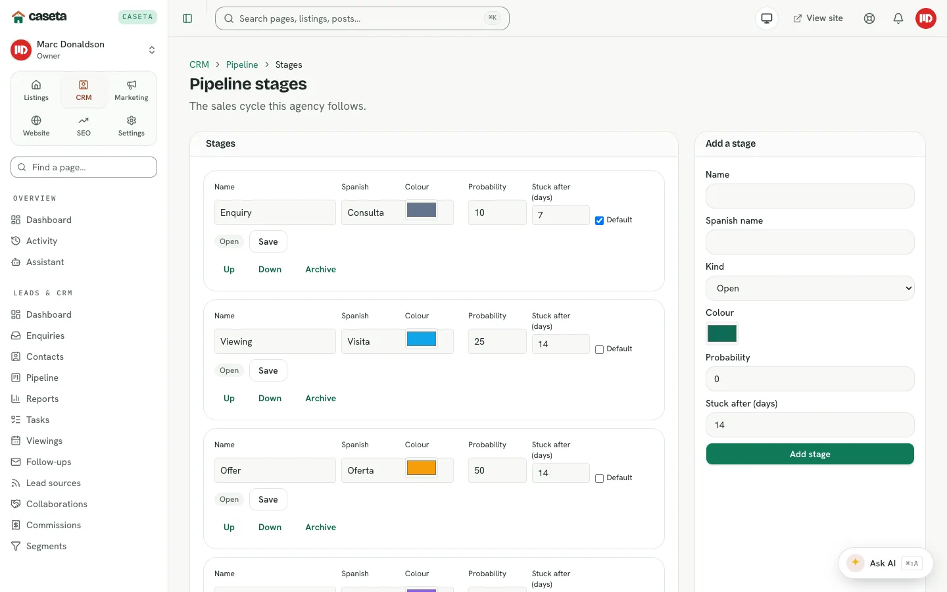
Task: Open the Ask AI assistant button
Action: [885, 563]
